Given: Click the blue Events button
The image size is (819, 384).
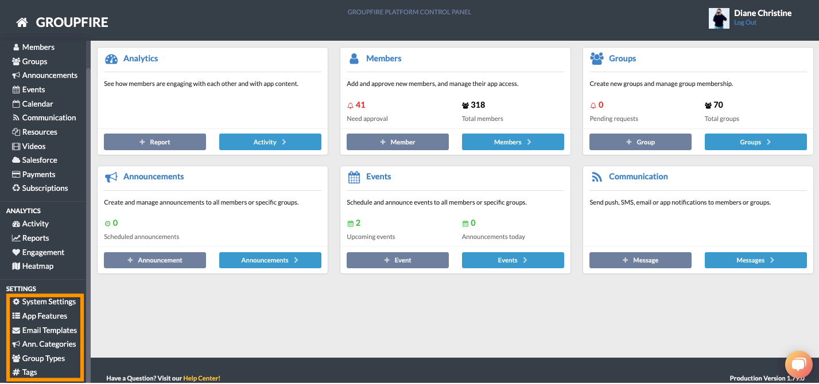Looking at the screenshot, I should 513,260.
